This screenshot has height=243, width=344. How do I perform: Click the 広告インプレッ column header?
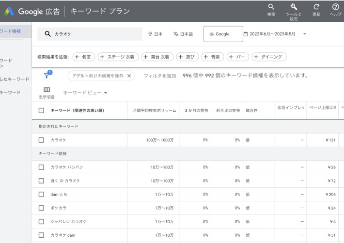[291, 107]
